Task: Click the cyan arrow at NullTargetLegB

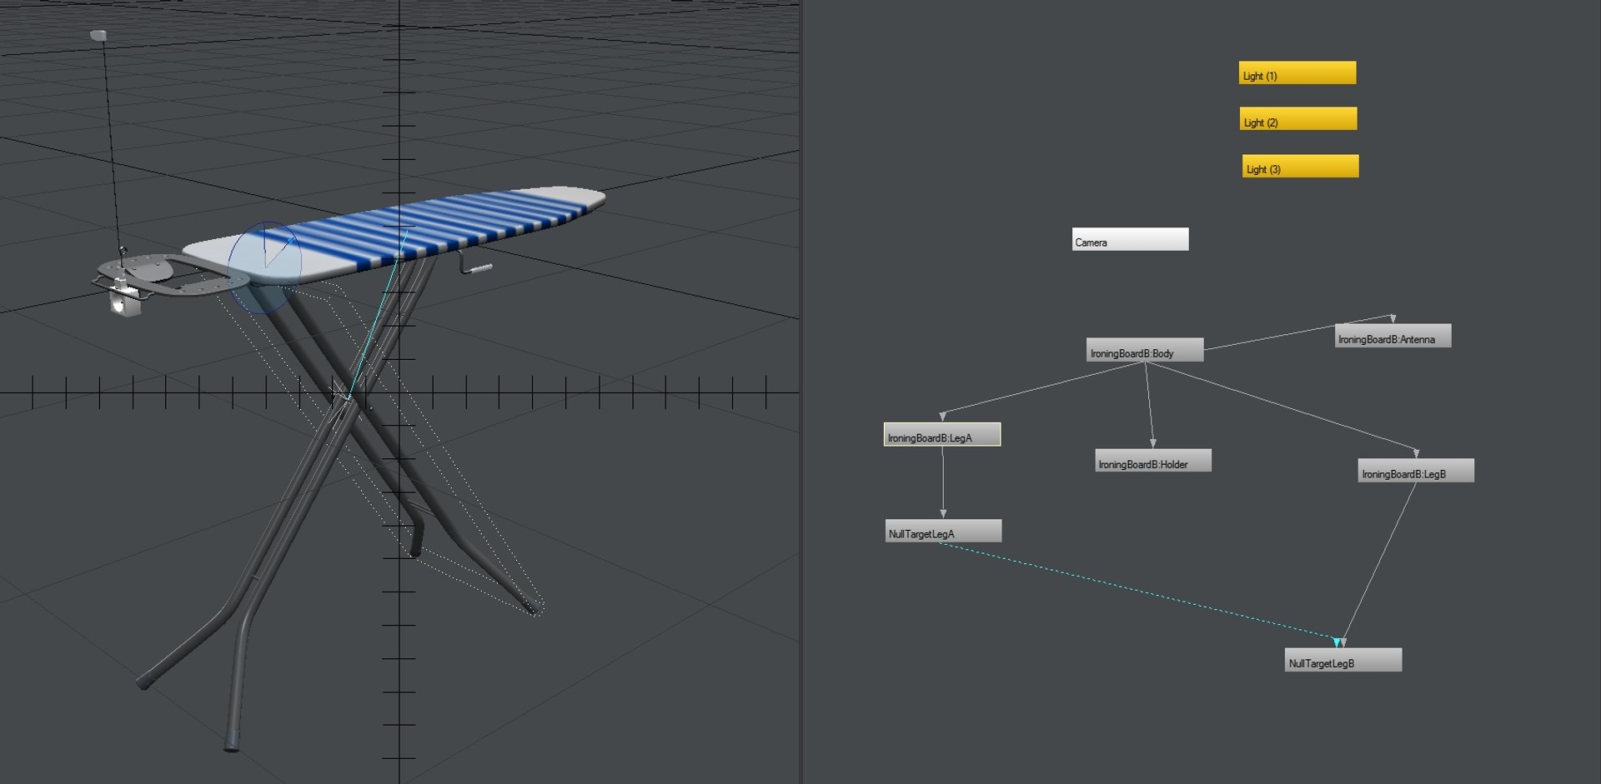Action: pos(1337,642)
